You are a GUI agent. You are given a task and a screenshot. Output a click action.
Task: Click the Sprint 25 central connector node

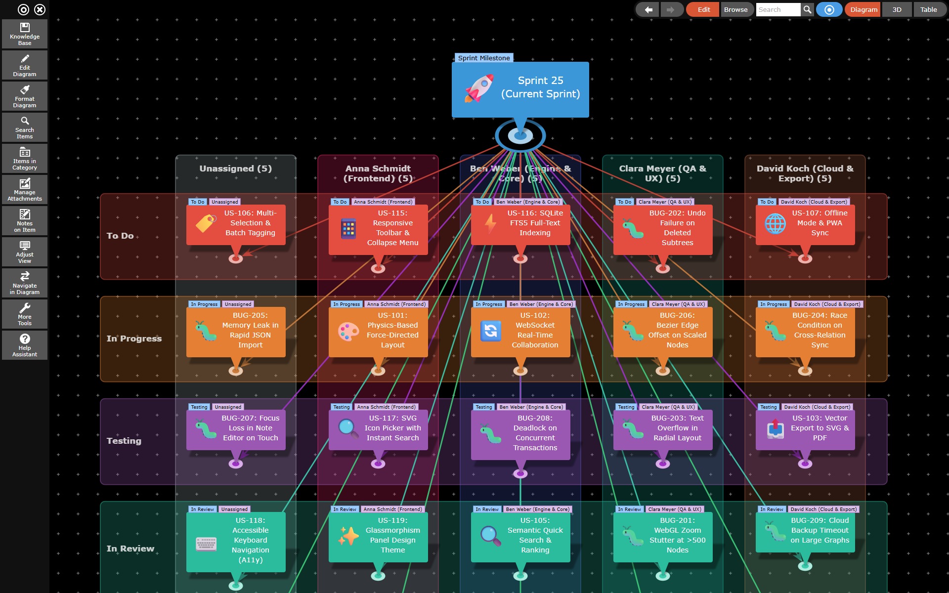520,135
